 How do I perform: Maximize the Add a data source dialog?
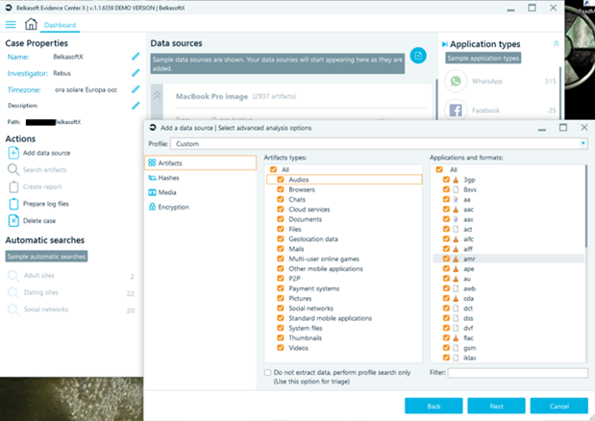point(563,128)
